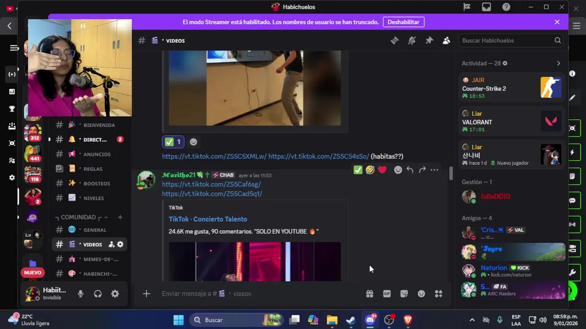The height and width of the screenshot is (329, 586).
Task: Forward Maritho21's message arrow icon
Action: (x=422, y=170)
